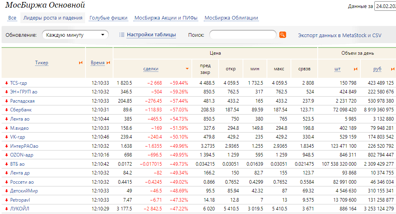Screen dimensions: 396x214
Task: Click the orange search magnifier button
Action: coord(283,35)
